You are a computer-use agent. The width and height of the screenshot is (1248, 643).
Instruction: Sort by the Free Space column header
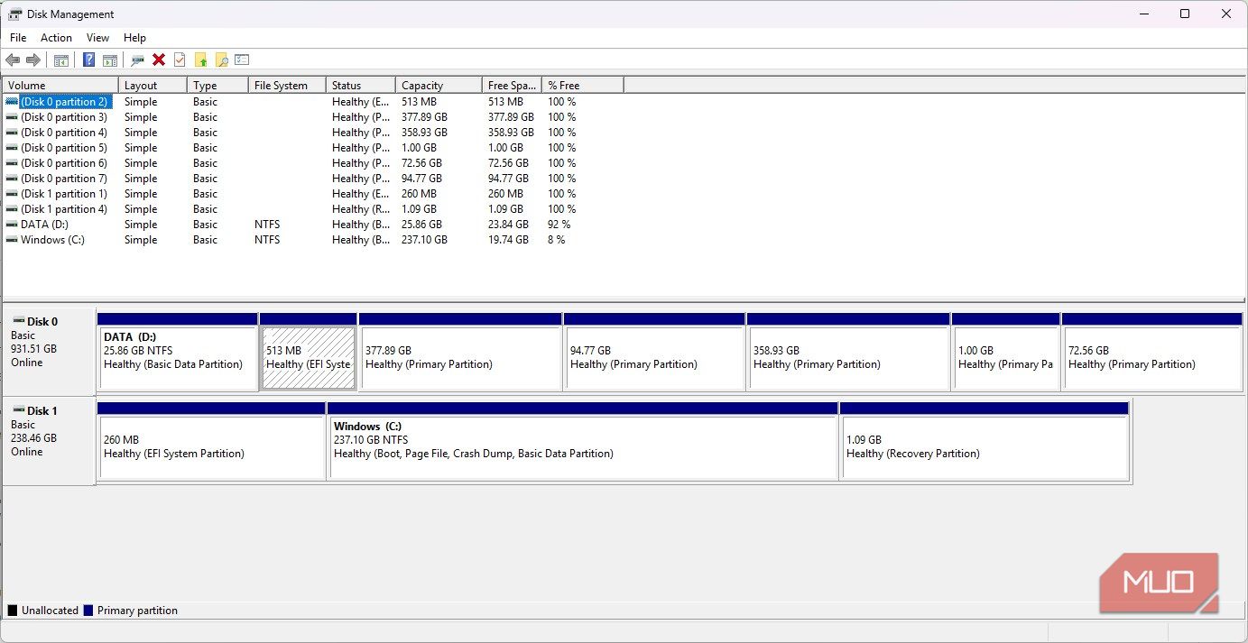click(x=512, y=85)
